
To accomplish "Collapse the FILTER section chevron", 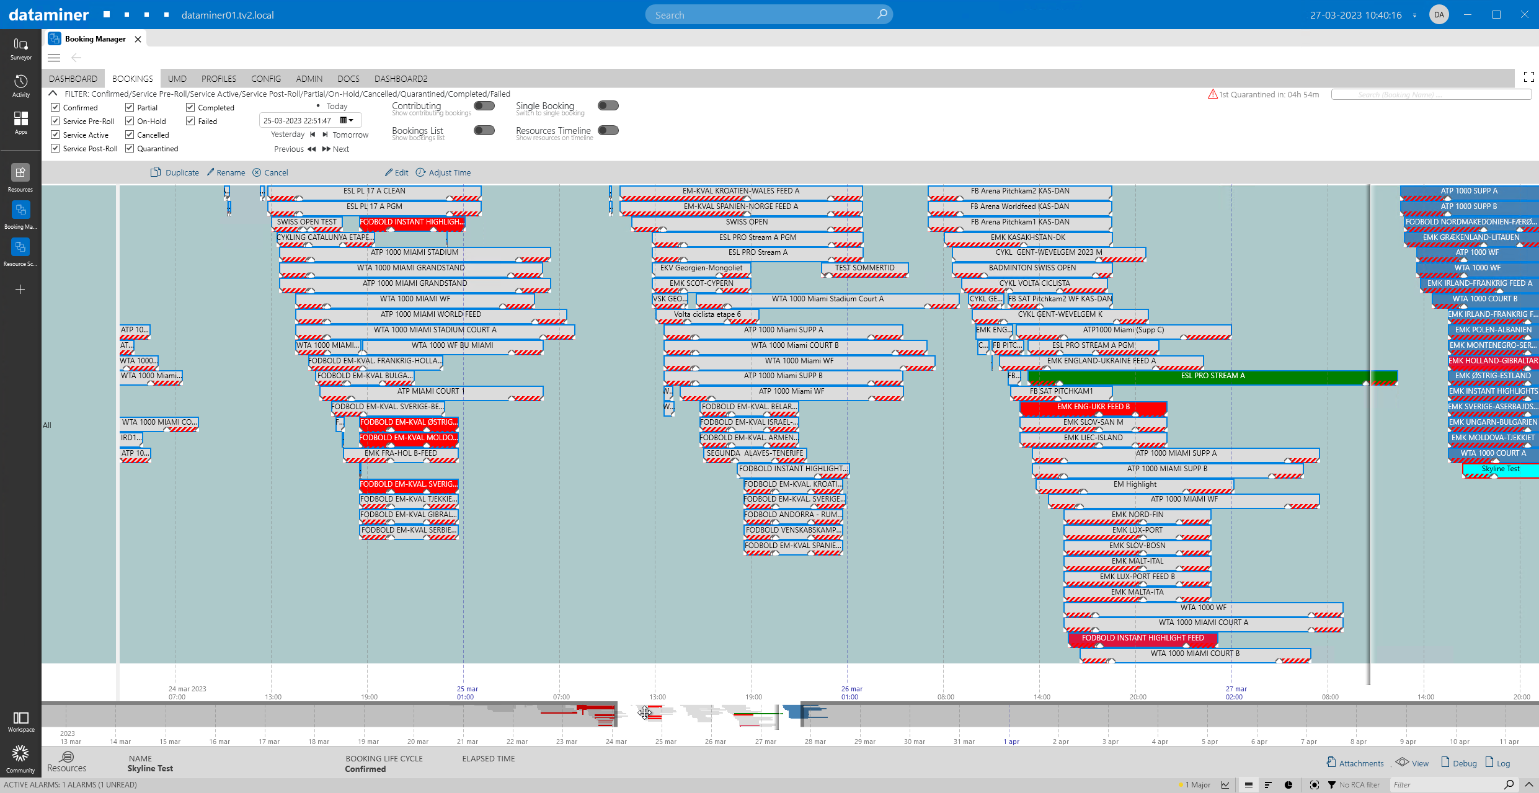I will [x=53, y=94].
